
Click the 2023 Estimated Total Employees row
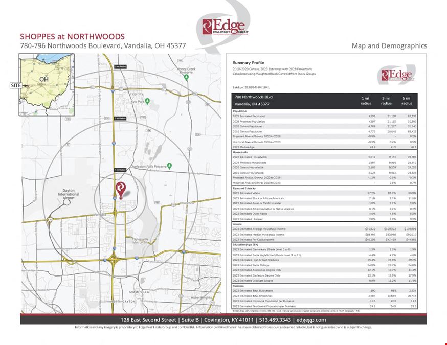pos(325,296)
